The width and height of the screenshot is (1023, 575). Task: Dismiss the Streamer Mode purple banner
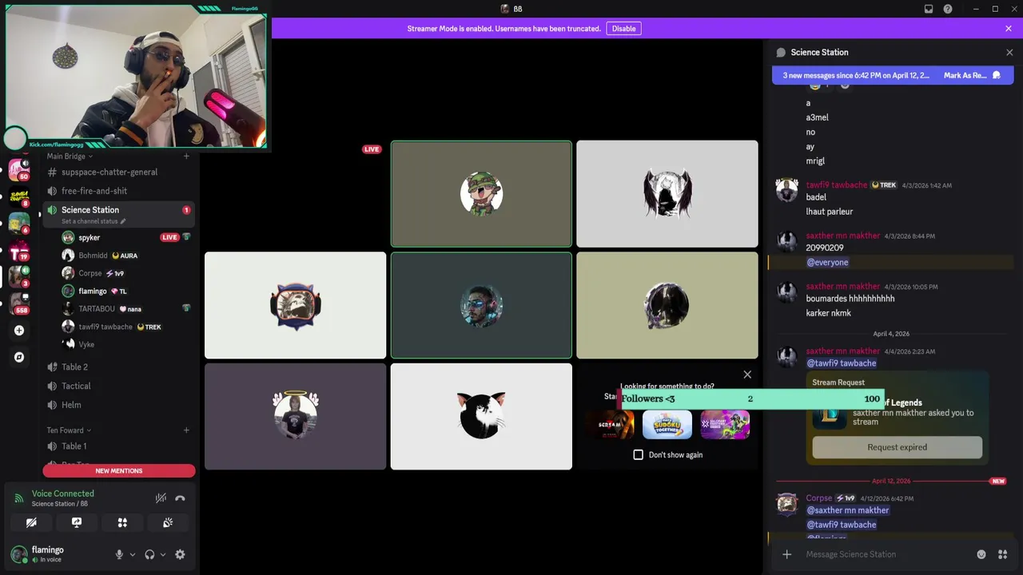click(x=1009, y=29)
